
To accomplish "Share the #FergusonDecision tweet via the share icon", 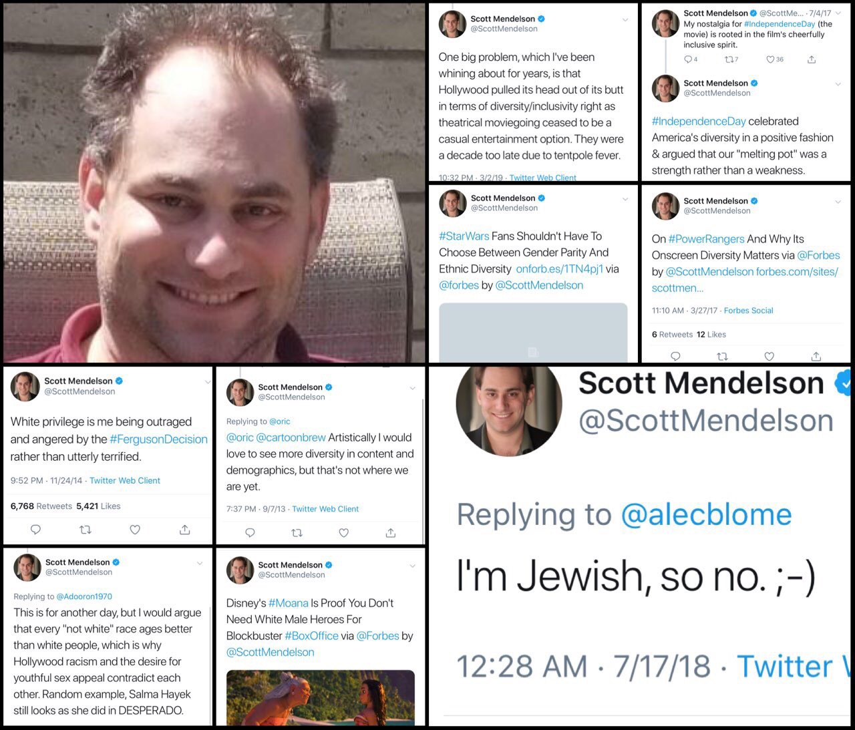I will click(x=185, y=530).
